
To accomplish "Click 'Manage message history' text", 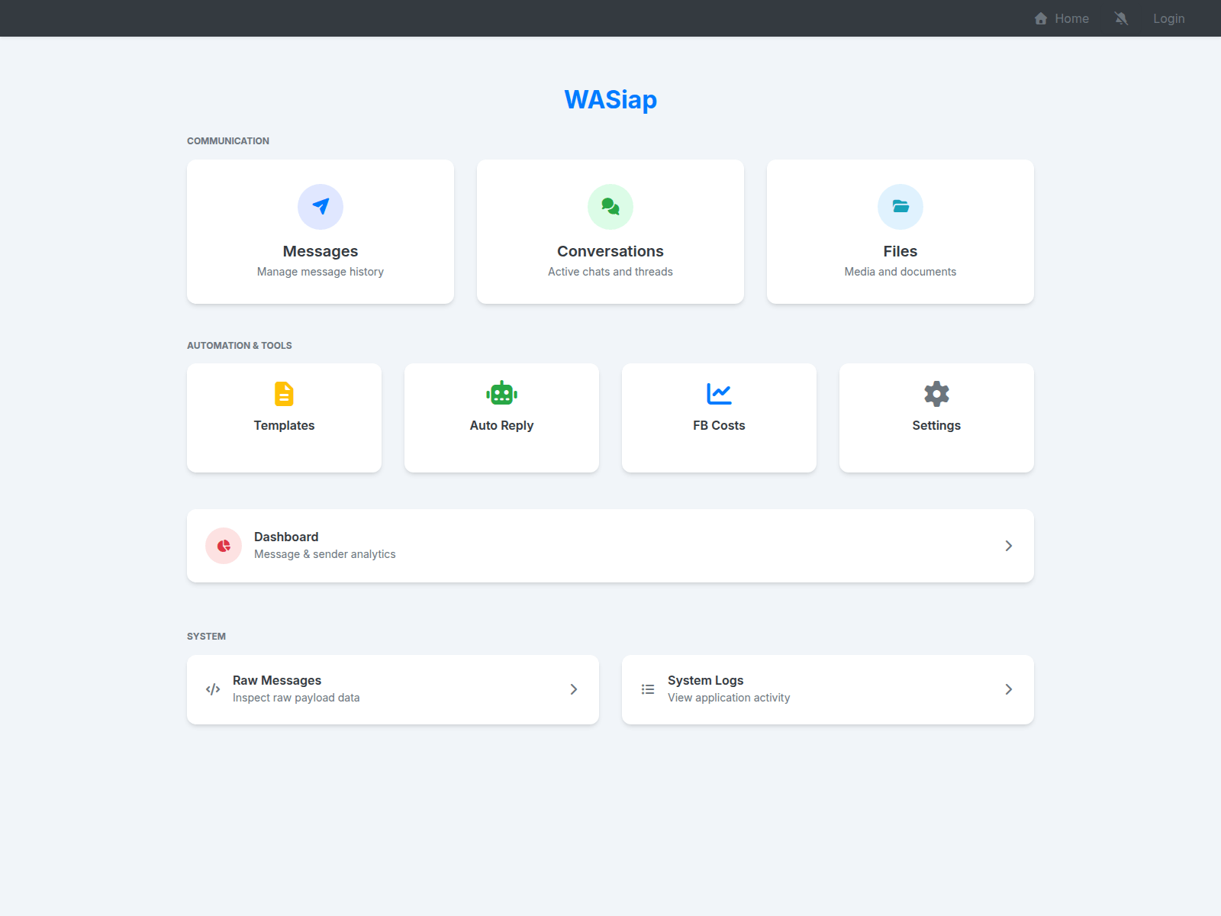I will [321, 272].
